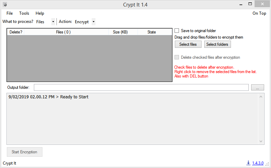Sort by the Files ( 0 ) column header

point(66,32)
